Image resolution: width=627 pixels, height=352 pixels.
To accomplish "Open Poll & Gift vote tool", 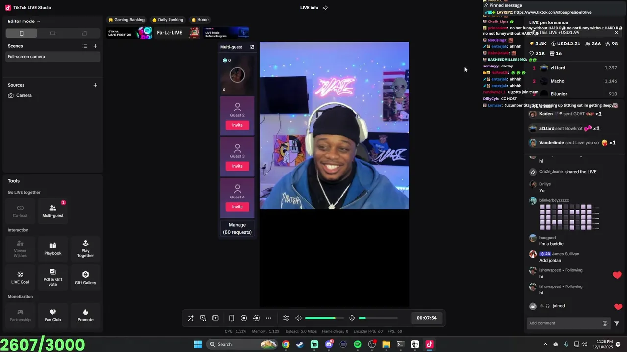I will [53, 277].
